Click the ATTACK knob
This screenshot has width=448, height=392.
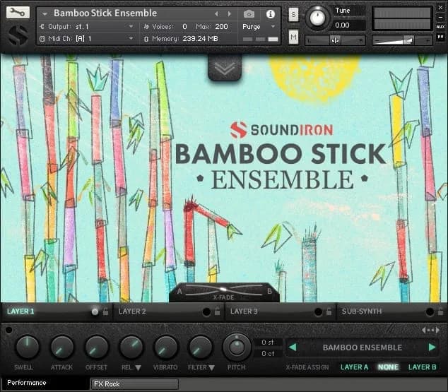pyautogui.click(x=61, y=348)
